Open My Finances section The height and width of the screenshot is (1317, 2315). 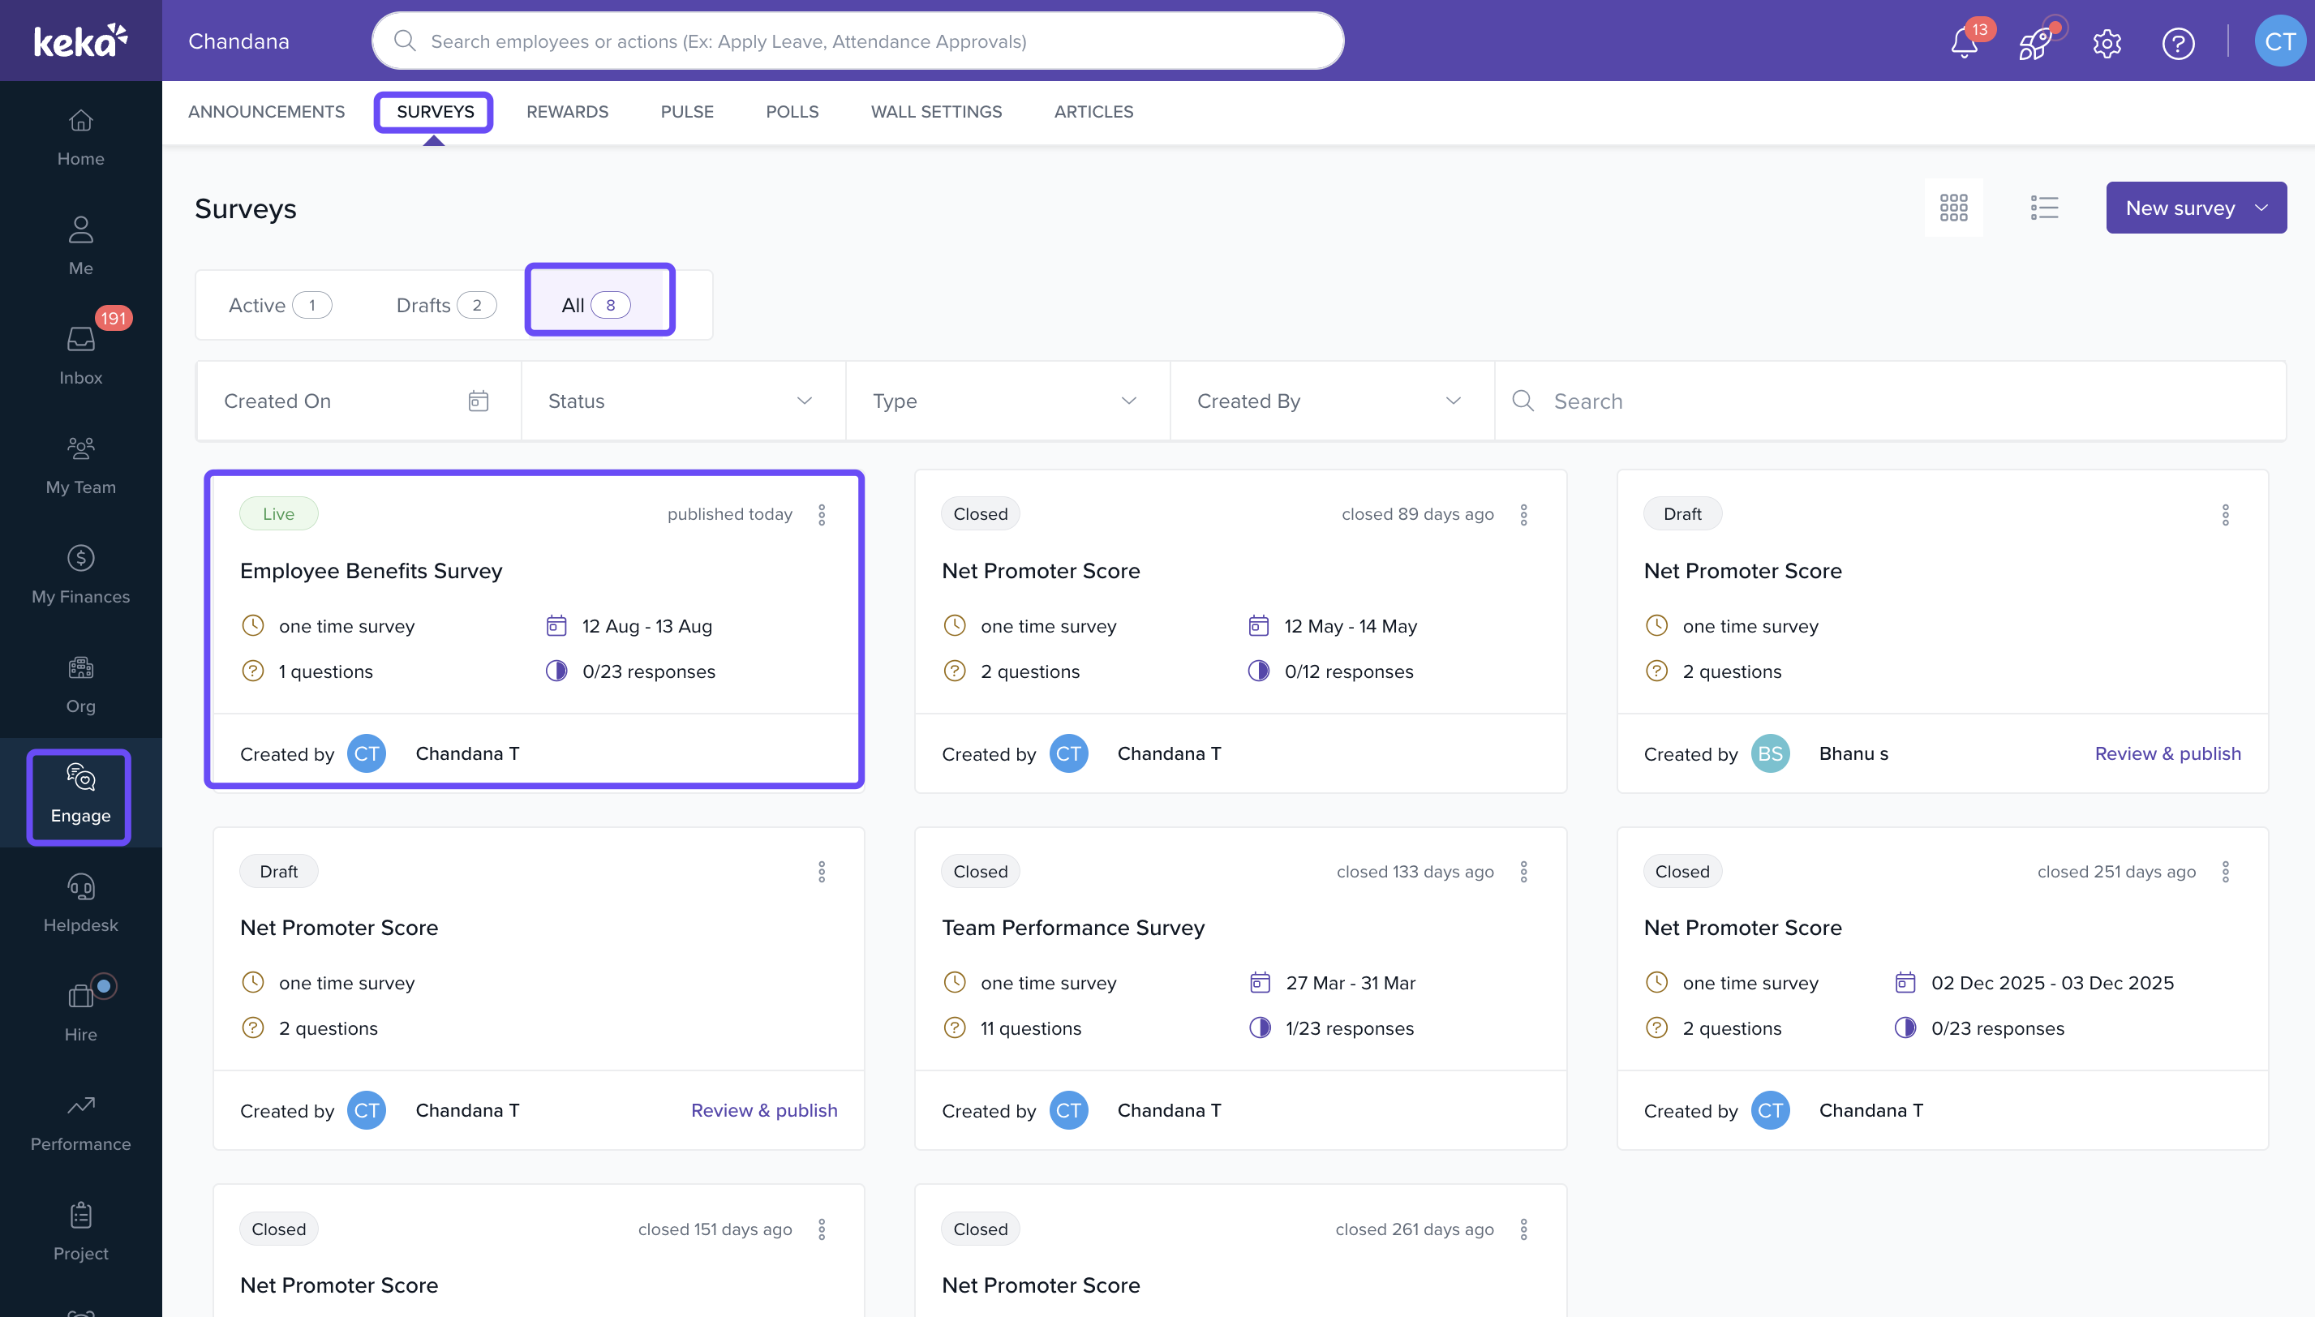click(x=80, y=574)
